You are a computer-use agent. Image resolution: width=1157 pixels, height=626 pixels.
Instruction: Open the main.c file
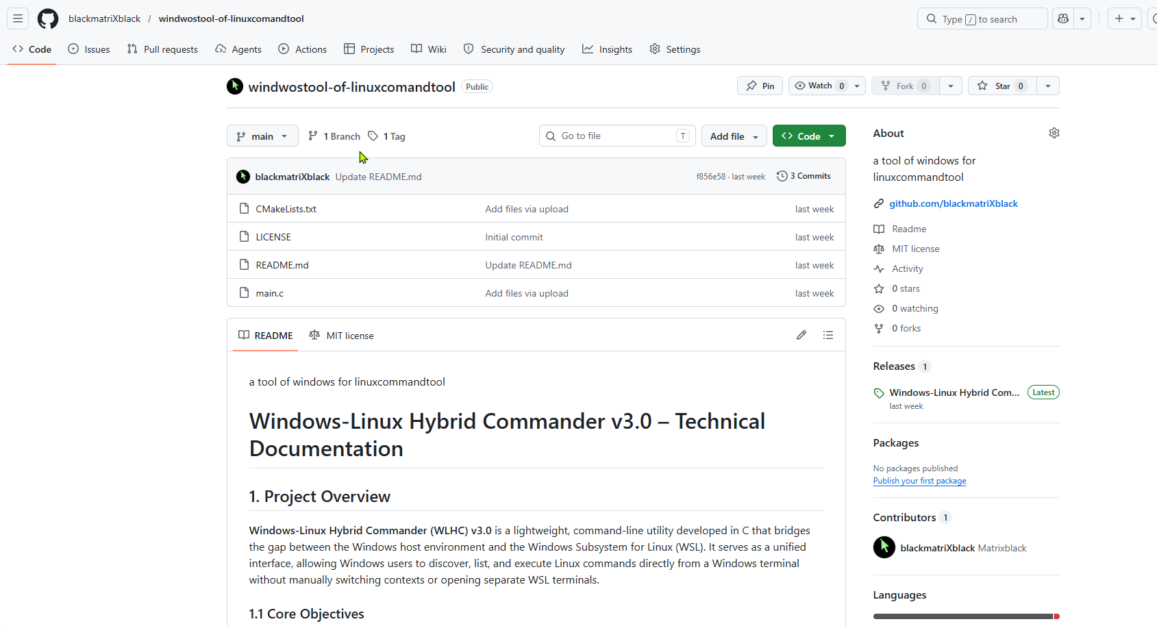(269, 293)
